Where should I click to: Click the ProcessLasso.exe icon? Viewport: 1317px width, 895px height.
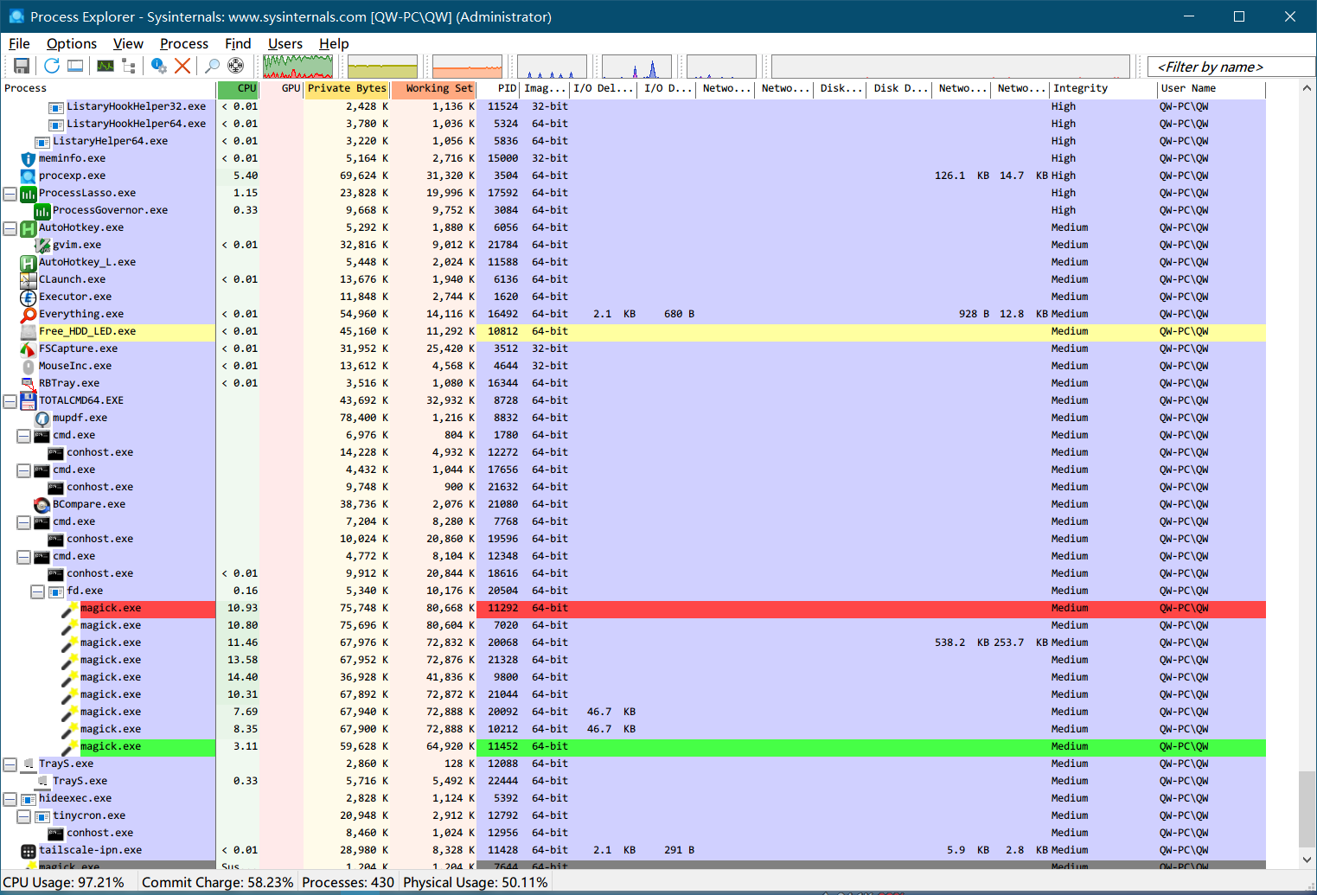tap(28, 193)
